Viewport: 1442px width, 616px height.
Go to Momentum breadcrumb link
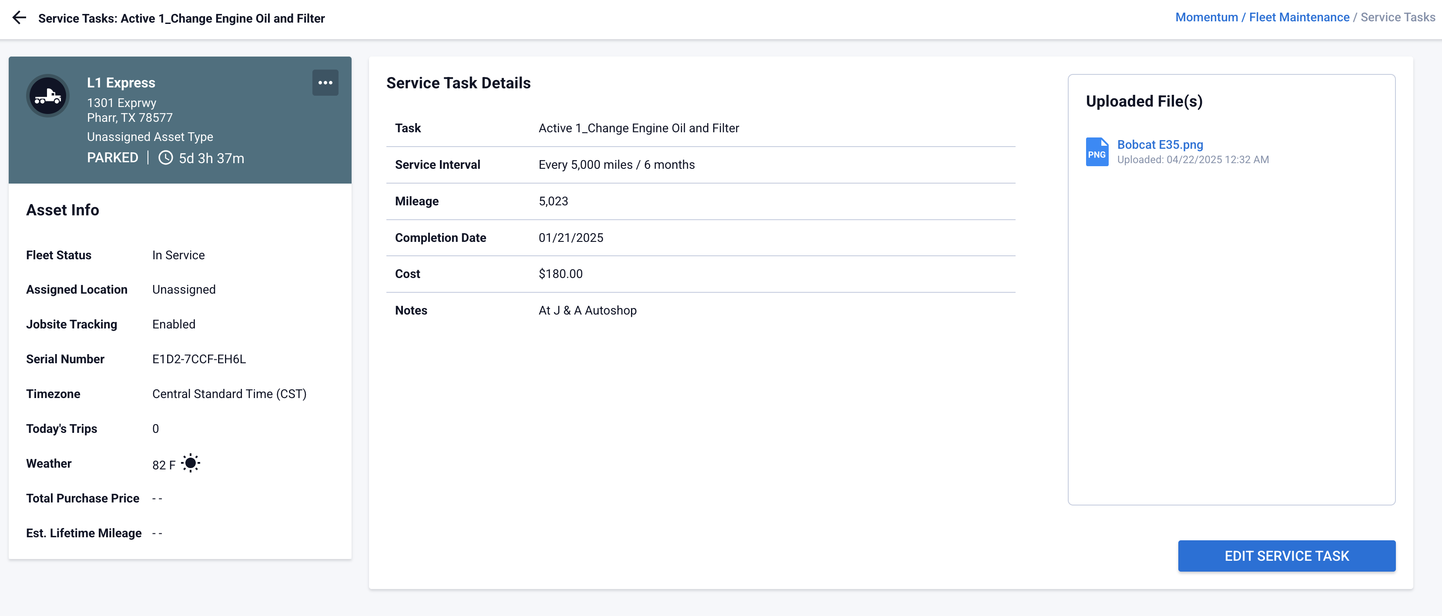(x=1206, y=17)
